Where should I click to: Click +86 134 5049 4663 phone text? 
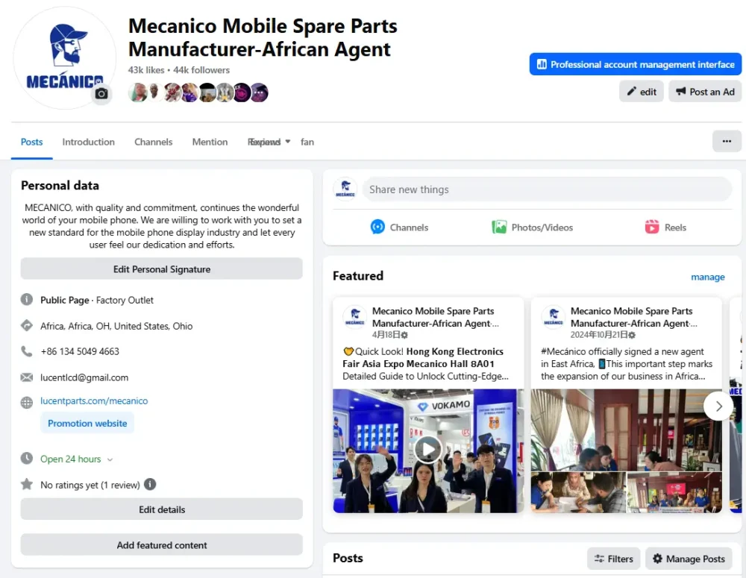click(80, 351)
